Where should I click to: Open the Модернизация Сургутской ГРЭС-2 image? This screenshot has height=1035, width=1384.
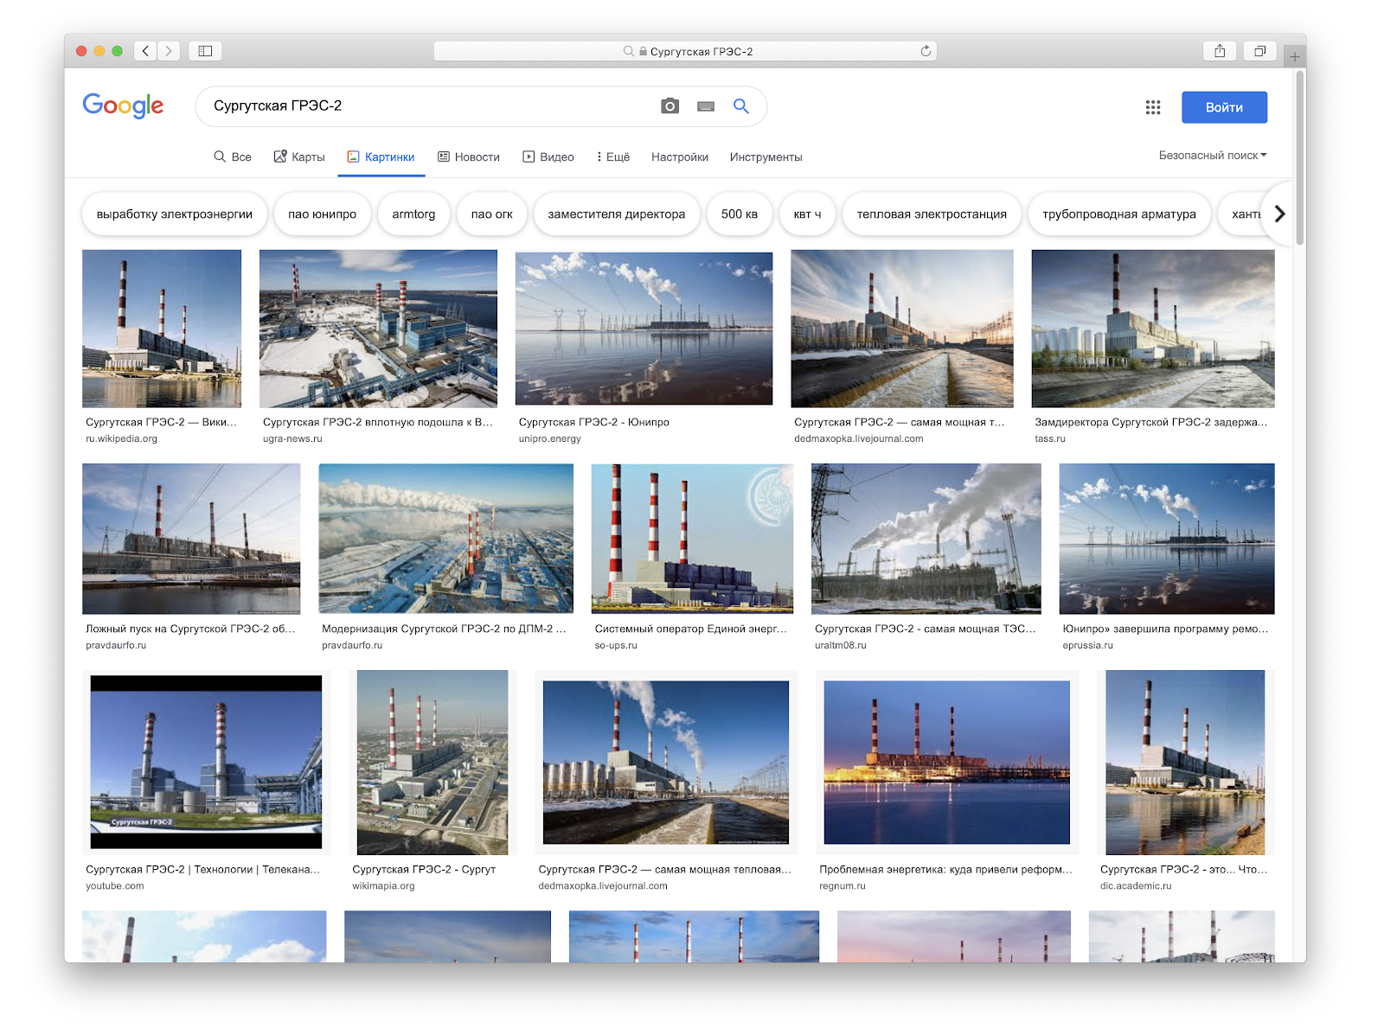tap(445, 539)
